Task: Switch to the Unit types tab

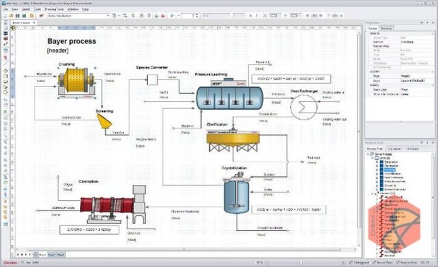Action: point(412,149)
